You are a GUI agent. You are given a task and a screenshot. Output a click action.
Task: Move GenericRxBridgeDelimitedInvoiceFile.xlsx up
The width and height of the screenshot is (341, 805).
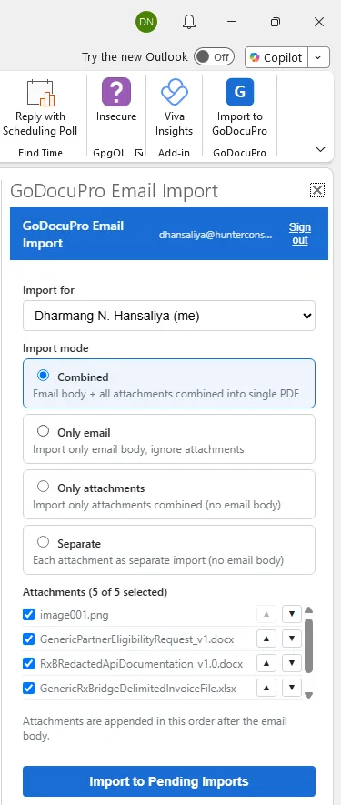pyautogui.click(x=266, y=689)
